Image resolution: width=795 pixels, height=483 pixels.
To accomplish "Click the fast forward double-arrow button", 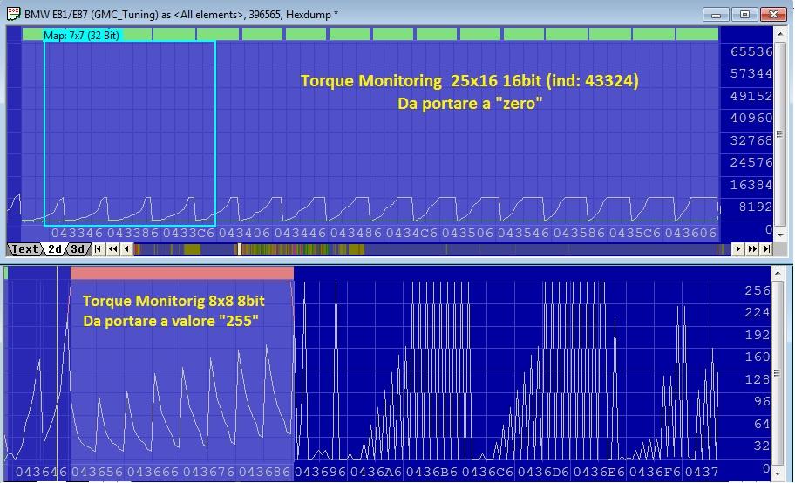I will pyautogui.click(x=752, y=249).
